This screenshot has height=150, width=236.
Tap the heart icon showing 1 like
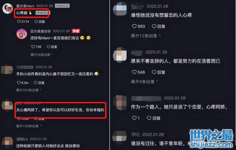click(x=134, y=118)
